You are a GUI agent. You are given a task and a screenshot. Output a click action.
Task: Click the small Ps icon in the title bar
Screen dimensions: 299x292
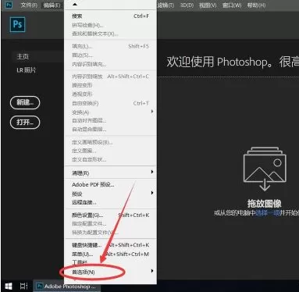click(9, 5)
